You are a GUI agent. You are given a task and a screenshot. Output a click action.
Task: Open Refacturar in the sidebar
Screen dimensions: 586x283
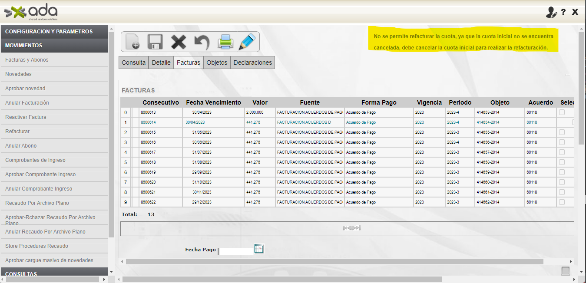[x=17, y=132]
